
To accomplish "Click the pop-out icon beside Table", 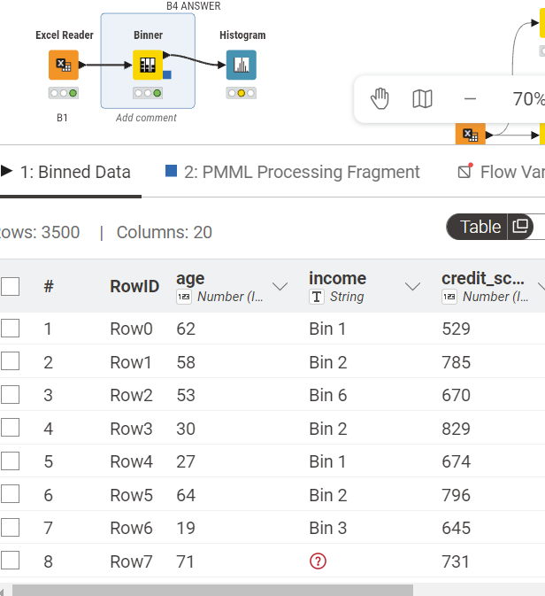I will pyautogui.click(x=521, y=227).
